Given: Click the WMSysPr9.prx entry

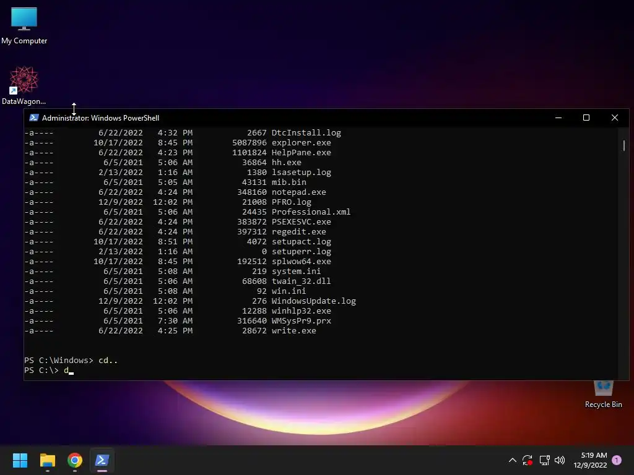Looking at the screenshot, I should 302,321.
